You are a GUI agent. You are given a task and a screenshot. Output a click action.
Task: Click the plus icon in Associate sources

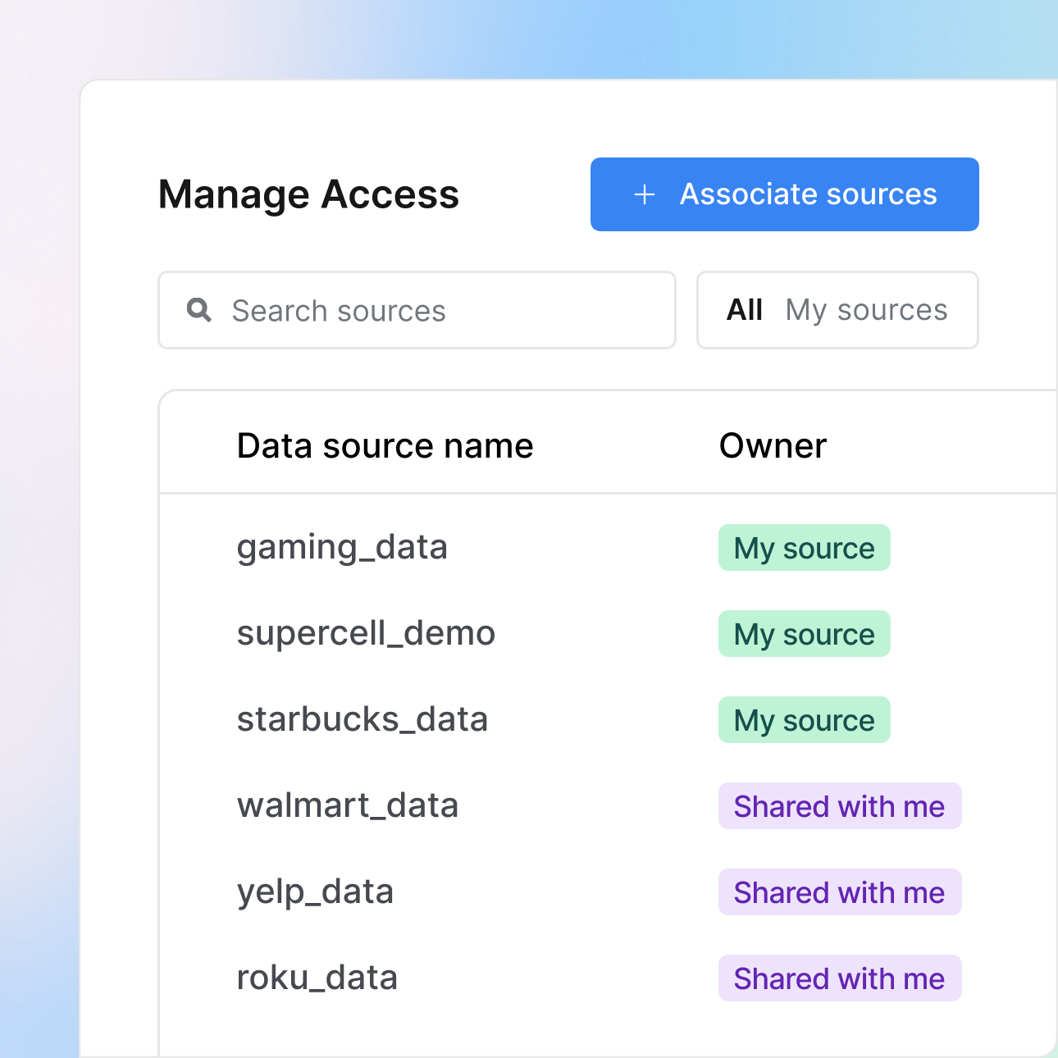point(645,194)
